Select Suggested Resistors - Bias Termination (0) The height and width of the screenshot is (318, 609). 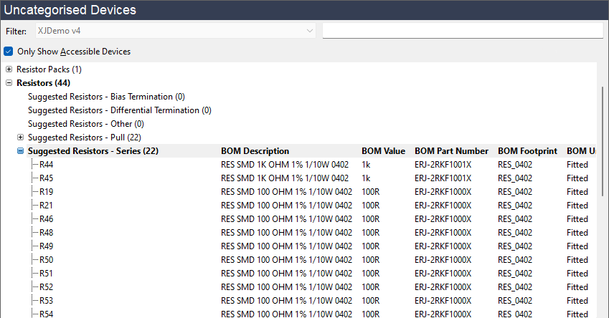[106, 97]
